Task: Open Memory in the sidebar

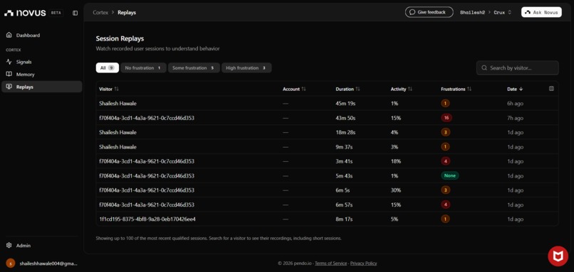Action: tap(41, 74)
